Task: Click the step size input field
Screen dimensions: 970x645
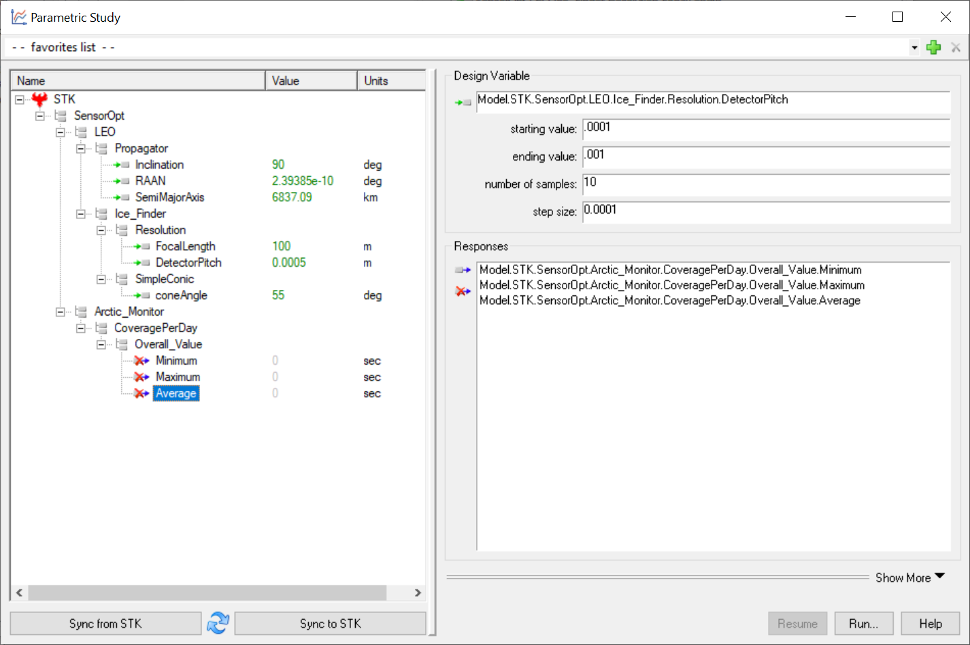Action: tap(766, 212)
